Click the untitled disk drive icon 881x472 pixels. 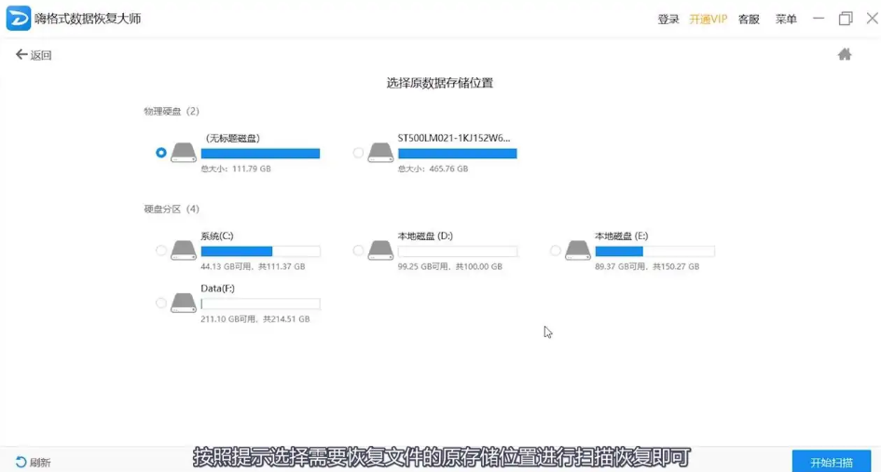(x=183, y=152)
